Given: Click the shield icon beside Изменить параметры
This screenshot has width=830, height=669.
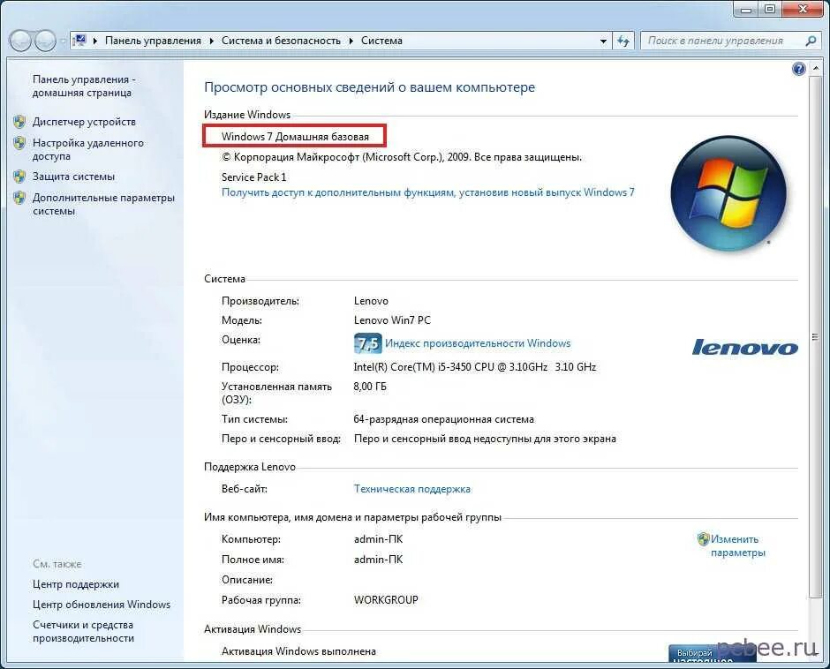Looking at the screenshot, I should (x=704, y=539).
